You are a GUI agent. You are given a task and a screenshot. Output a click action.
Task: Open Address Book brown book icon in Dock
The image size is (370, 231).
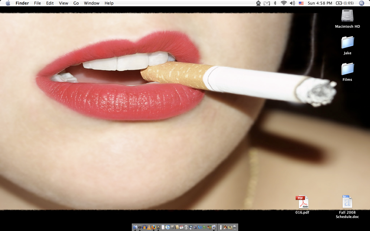(177, 227)
